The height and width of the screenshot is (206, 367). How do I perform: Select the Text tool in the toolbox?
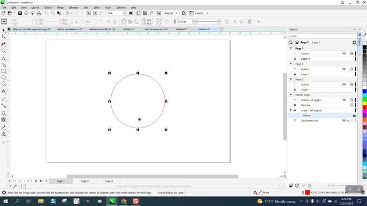(3, 92)
